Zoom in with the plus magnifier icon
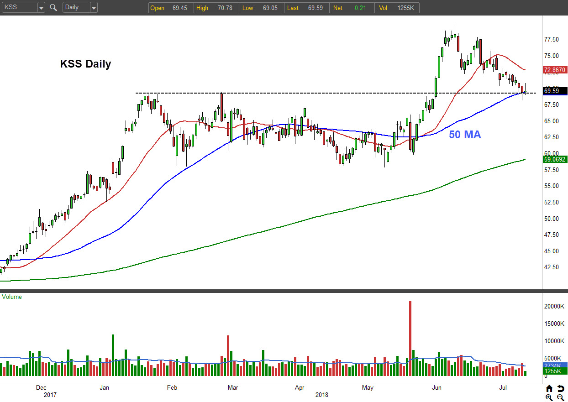 pos(549,397)
